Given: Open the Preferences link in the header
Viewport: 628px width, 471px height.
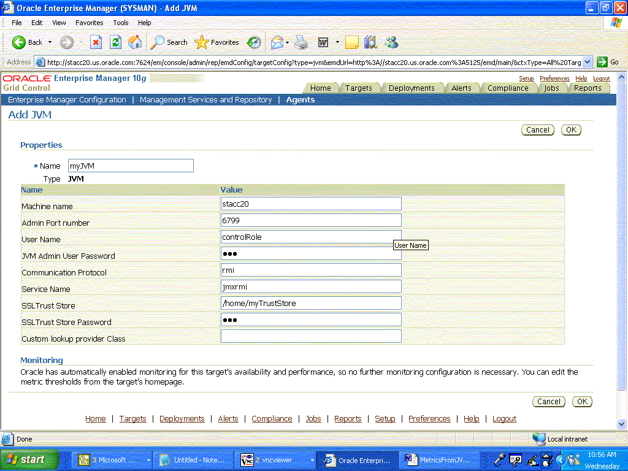Looking at the screenshot, I should [x=554, y=78].
